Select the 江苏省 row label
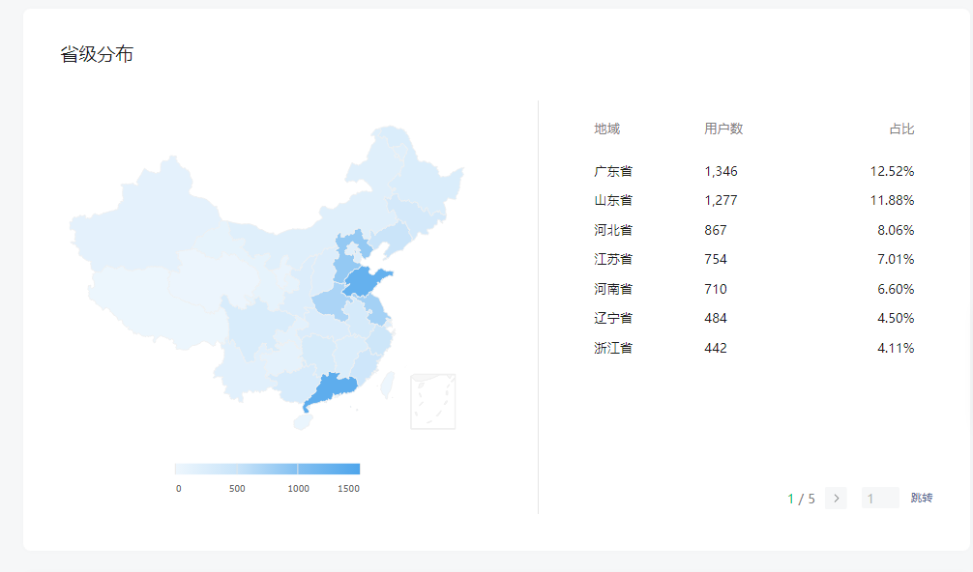Screen dimensions: 973x572 [x=613, y=259]
